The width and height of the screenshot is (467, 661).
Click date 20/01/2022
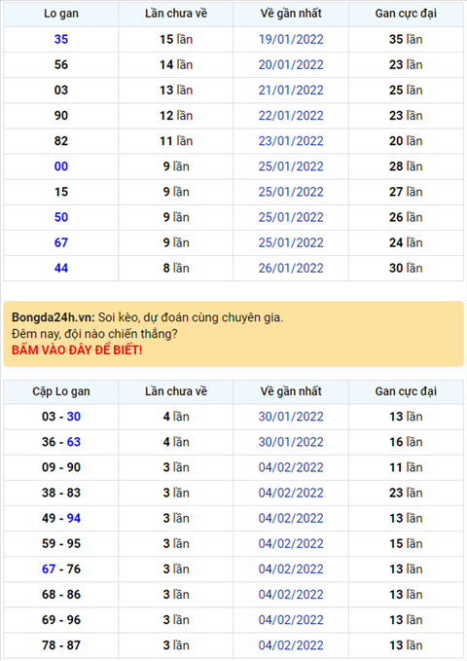coord(291,65)
